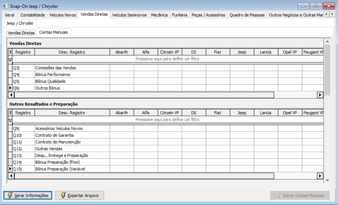This screenshot has height=205, width=338.
Task: Switch to the Vendas Diretas inner tab
Action: pyautogui.click(x=21, y=33)
